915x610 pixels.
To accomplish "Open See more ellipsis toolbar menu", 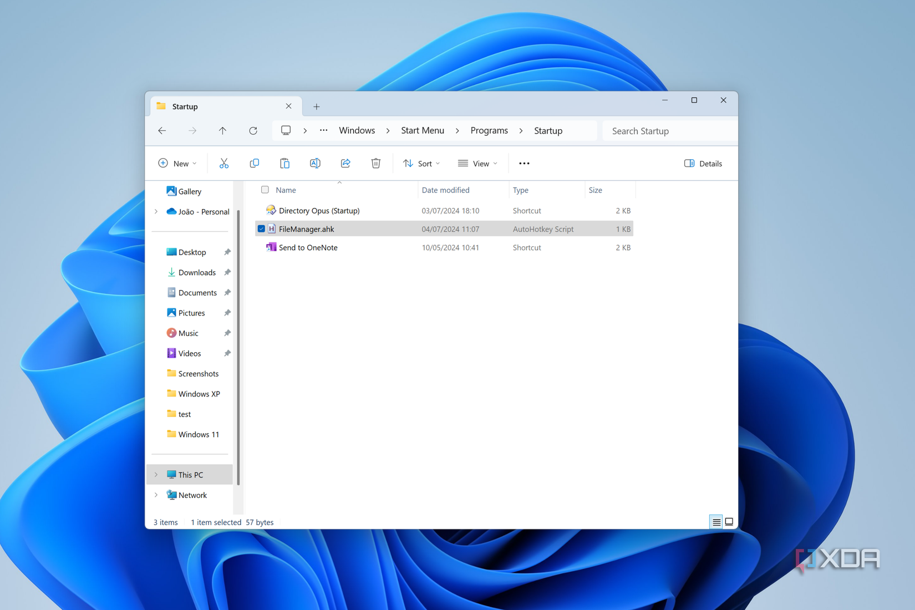I will (524, 164).
